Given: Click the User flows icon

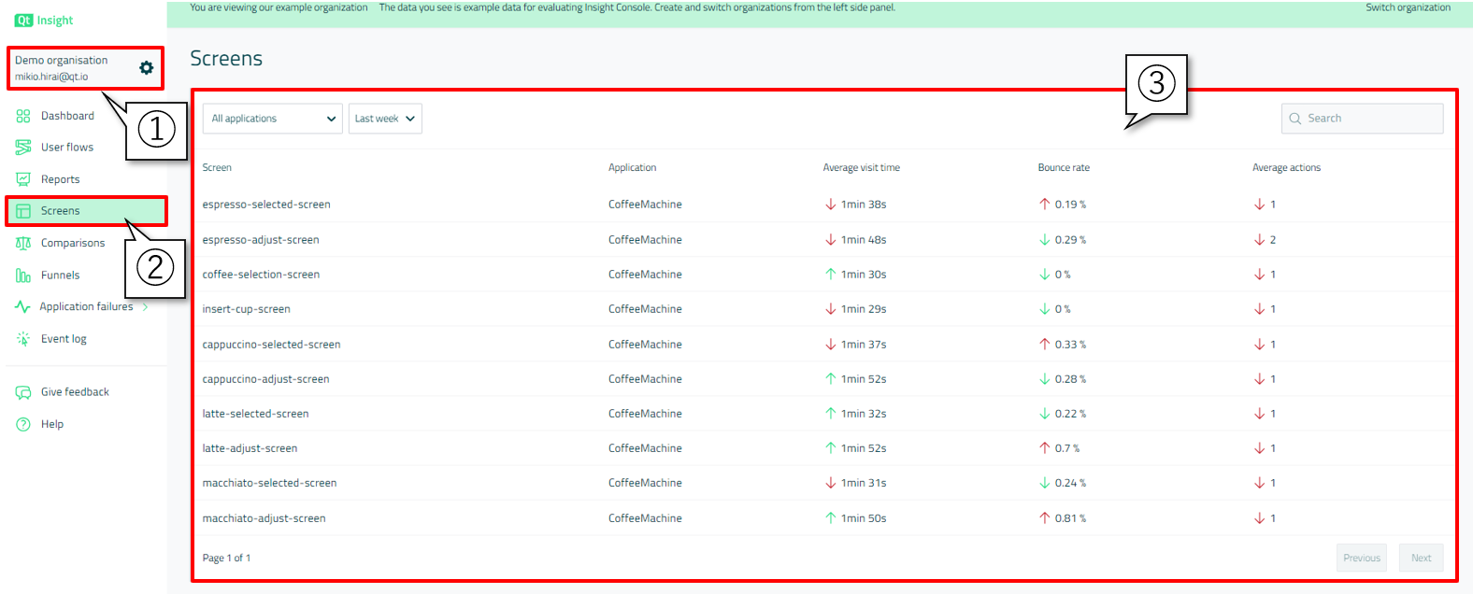Looking at the screenshot, I should [x=23, y=148].
